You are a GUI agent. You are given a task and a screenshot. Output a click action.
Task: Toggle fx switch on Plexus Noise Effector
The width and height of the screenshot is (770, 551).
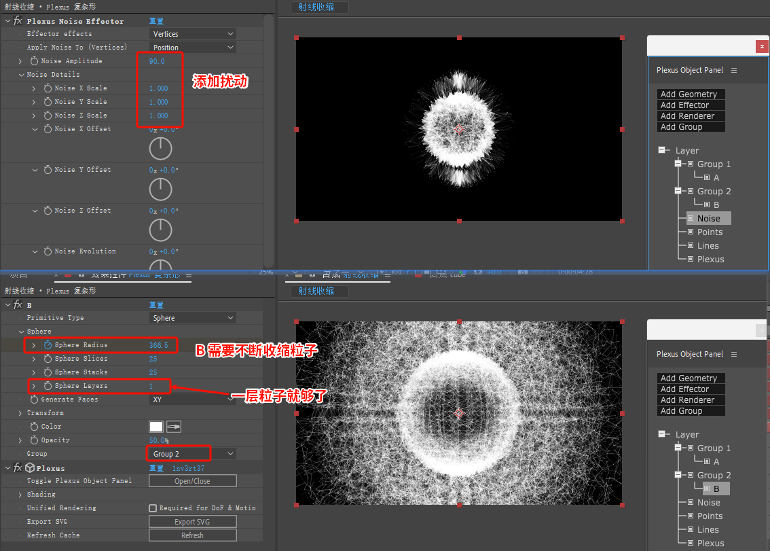(18, 20)
